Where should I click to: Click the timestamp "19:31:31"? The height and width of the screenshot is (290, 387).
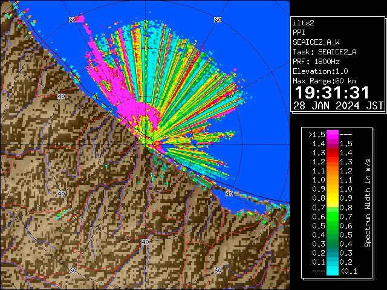coord(332,92)
